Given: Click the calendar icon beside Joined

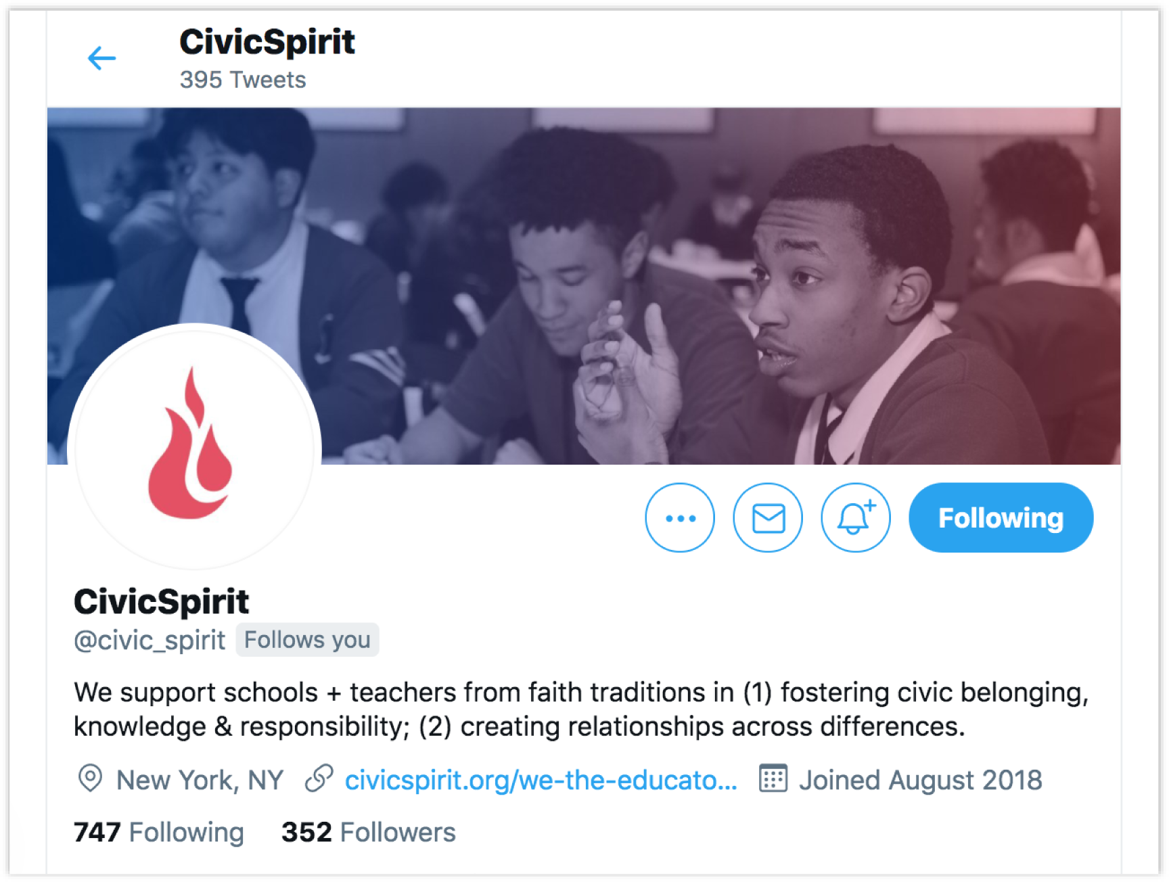Looking at the screenshot, I should point(773,779).
